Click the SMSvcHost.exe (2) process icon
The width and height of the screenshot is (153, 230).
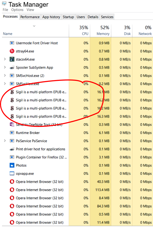[12, 76]
